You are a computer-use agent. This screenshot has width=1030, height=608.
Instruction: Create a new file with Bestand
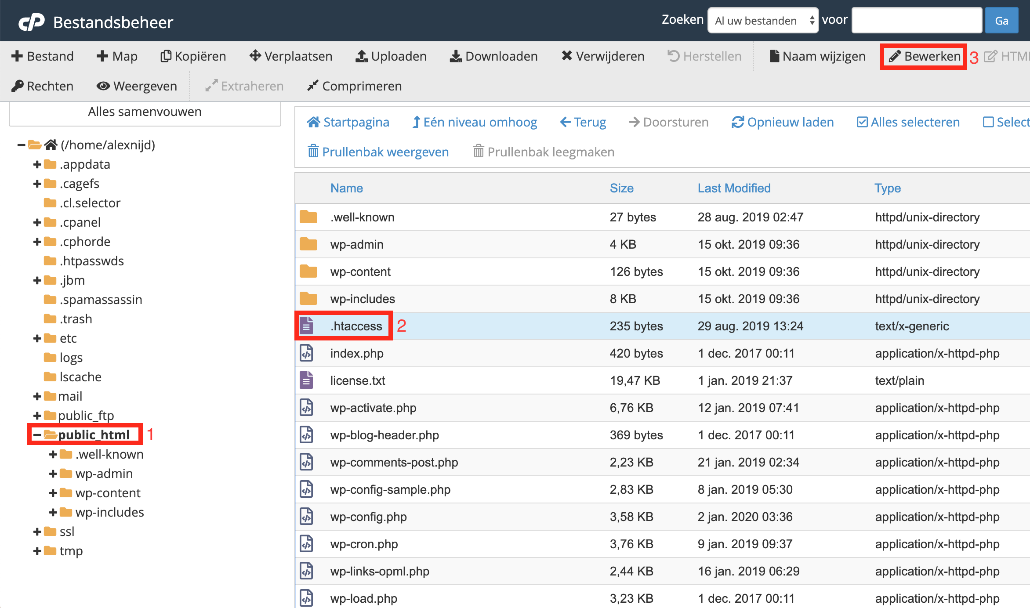pos(43,56)
